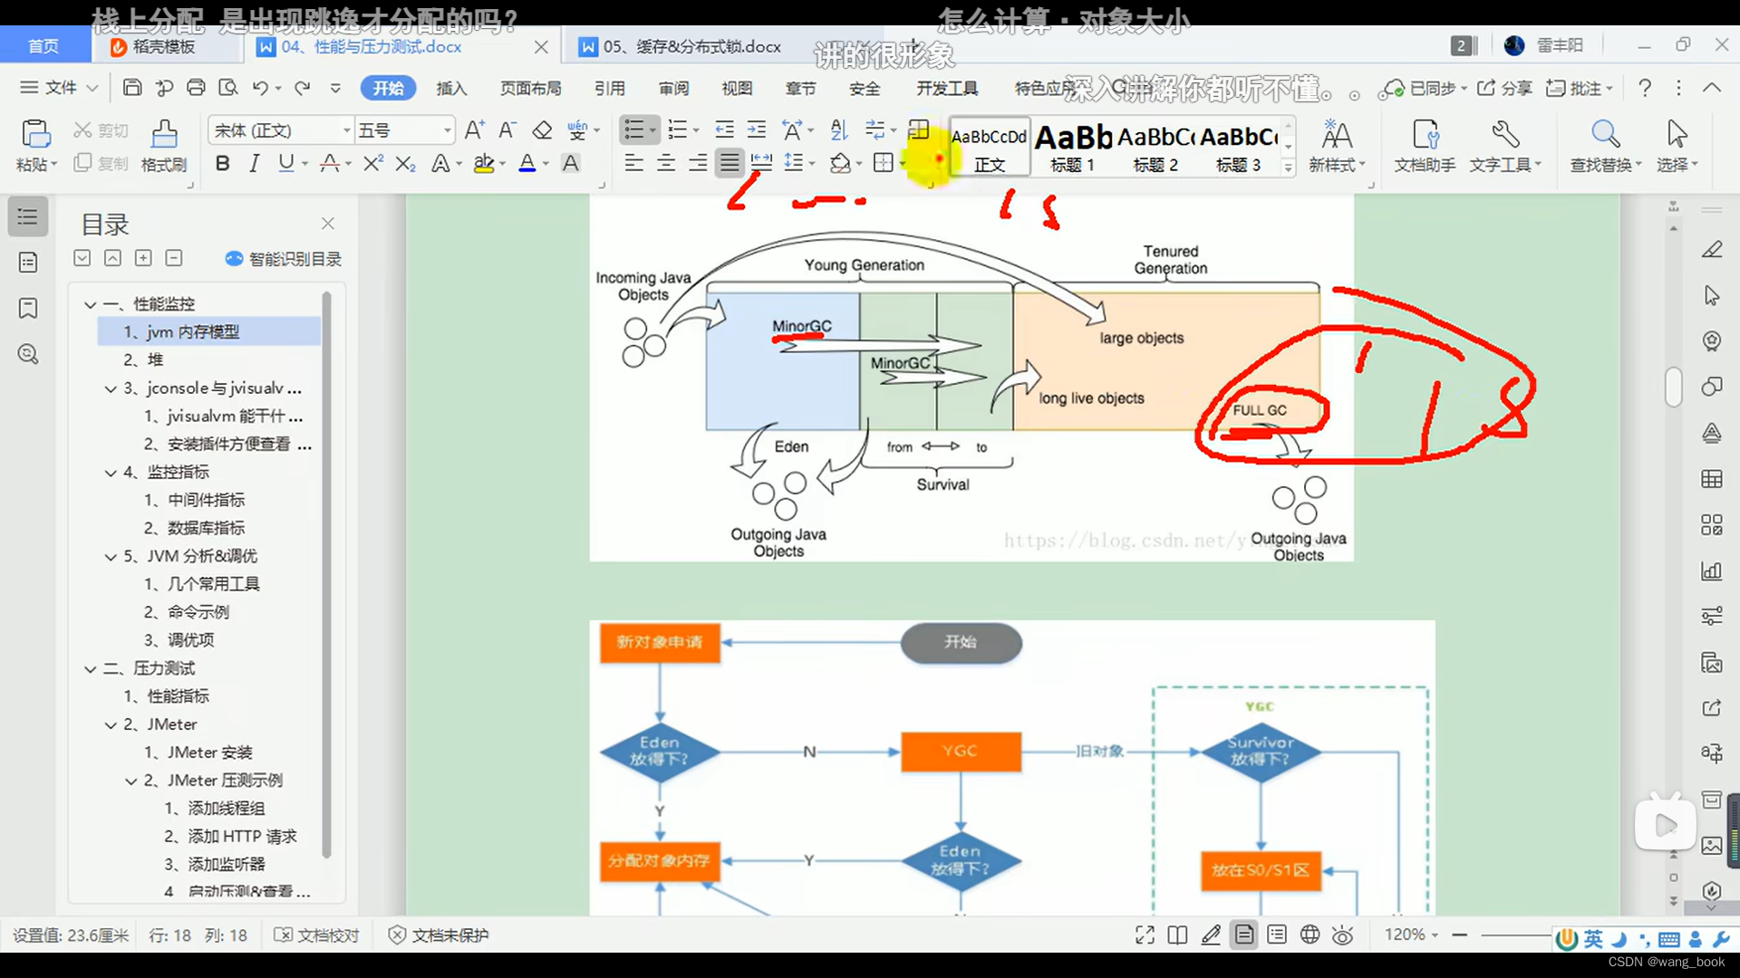Apply subscript X₂ formatting
1740x978 pixels.
(405, 164)
